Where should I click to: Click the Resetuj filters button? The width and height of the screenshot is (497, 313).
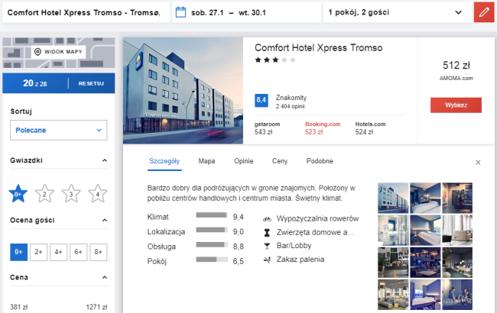(90, 83)
